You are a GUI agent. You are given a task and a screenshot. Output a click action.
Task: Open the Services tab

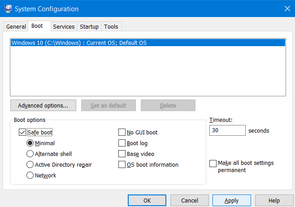click(x=64, y=27)
